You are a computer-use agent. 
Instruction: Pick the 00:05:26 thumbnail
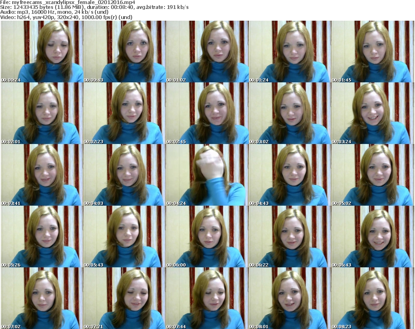click(x=42, y=237)
